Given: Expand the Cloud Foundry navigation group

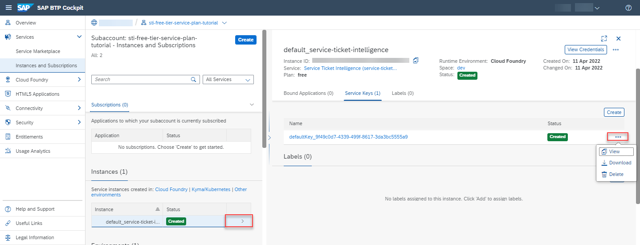Looking at the screenshot, I should [79, 80].
